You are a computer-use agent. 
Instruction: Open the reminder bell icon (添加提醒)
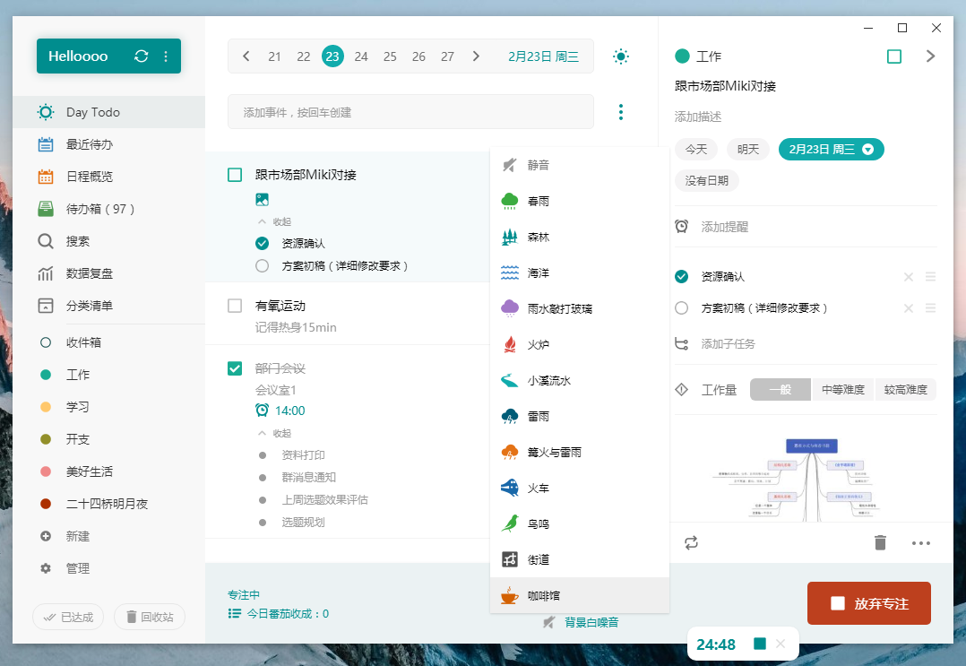(x=682, y=227)
